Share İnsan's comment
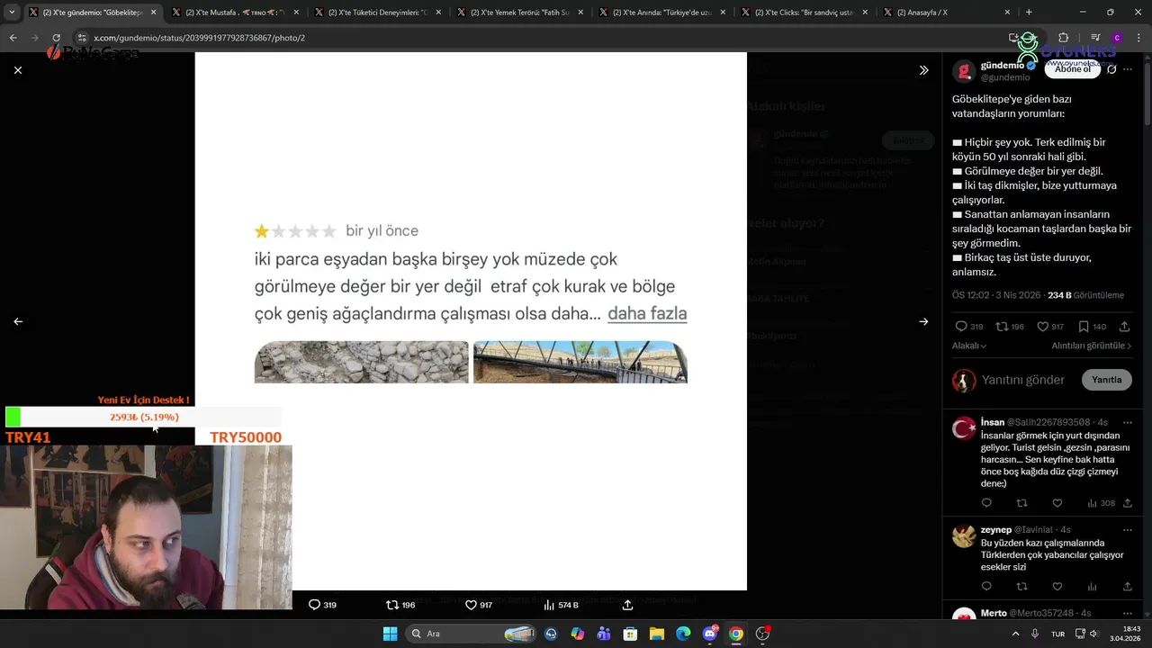This screenshot has height=648, width=1152. 1128,503
